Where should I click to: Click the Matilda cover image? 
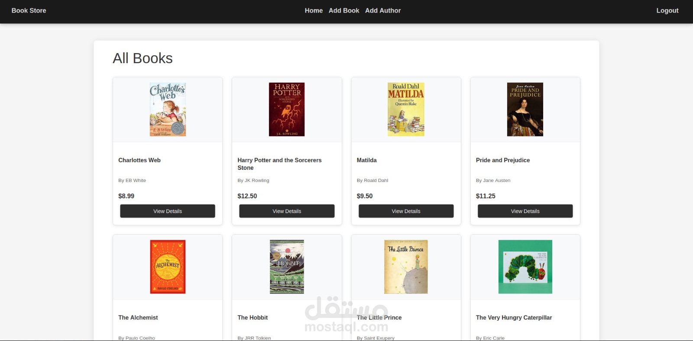[x=406, y=109]
